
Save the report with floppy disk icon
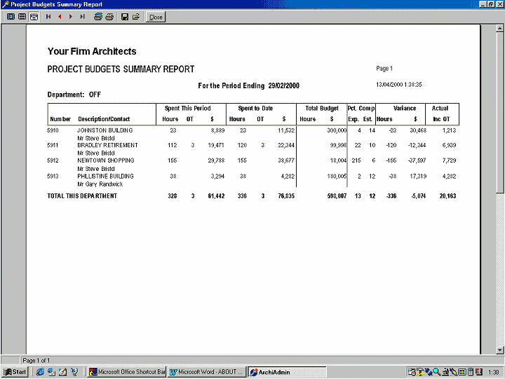(125, 16)
